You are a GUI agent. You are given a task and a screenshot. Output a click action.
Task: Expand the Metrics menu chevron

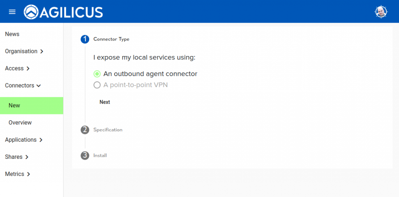(28, 174)
